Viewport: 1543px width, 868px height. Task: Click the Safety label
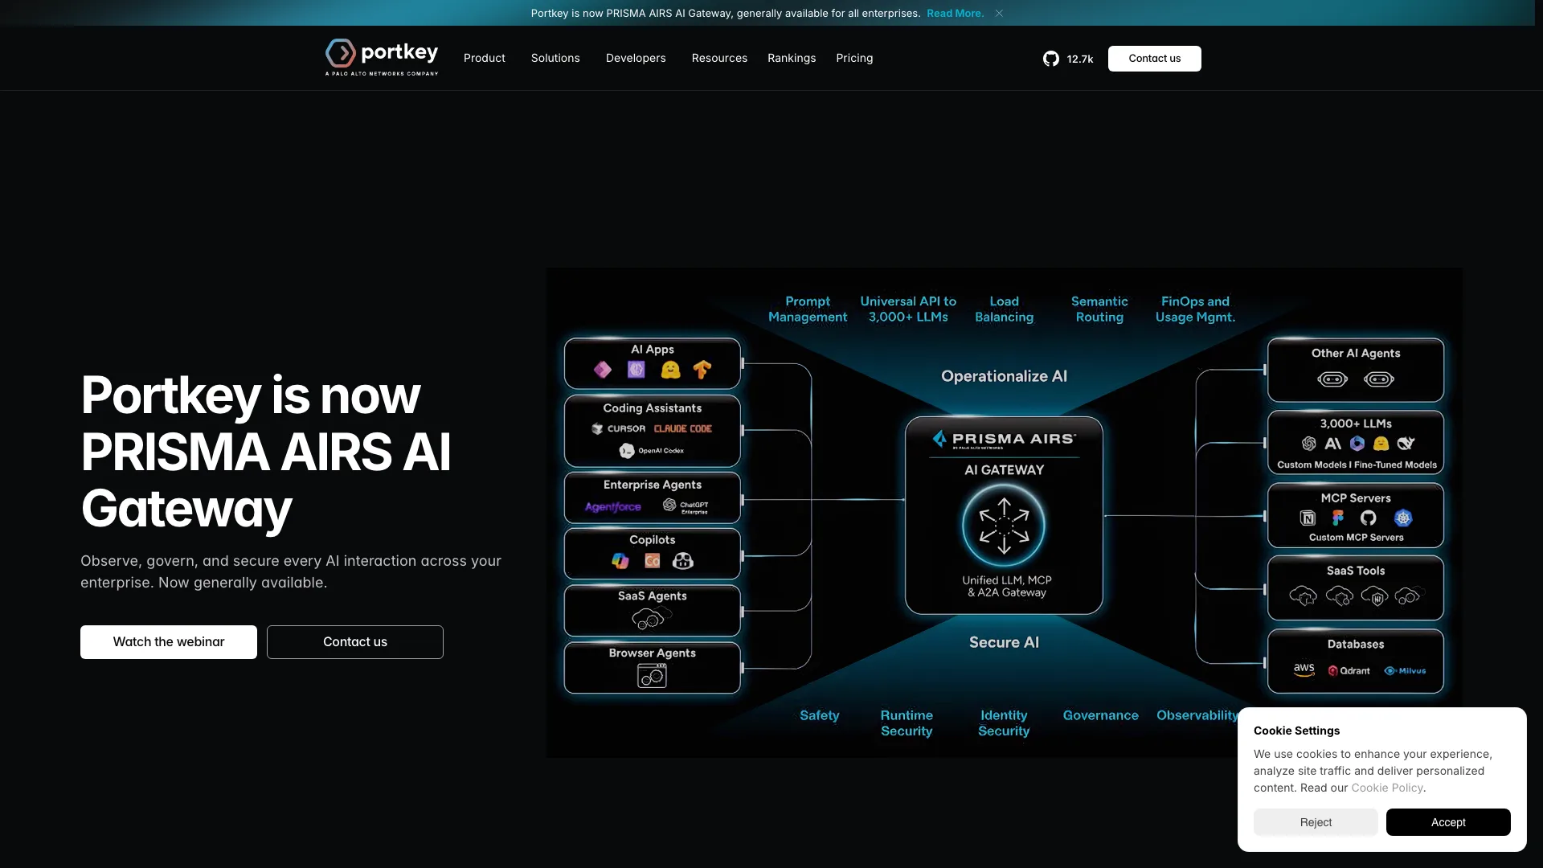[820, 715]
